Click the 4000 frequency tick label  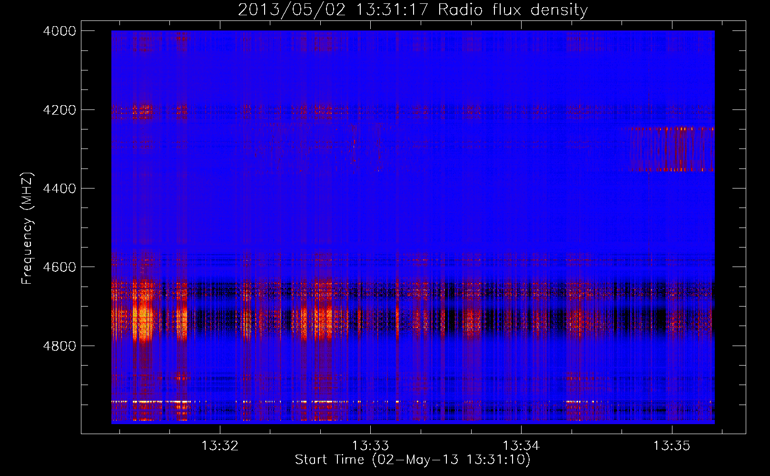59,31
